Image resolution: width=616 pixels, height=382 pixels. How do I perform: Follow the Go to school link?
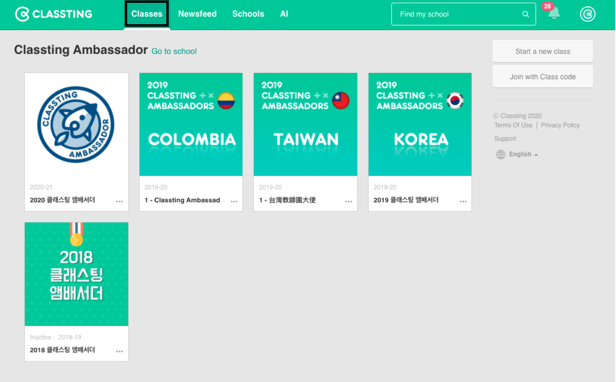pos(174,51)
